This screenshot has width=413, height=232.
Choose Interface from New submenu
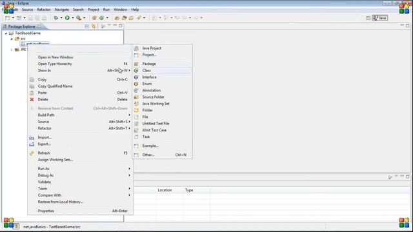click(162, 77)
